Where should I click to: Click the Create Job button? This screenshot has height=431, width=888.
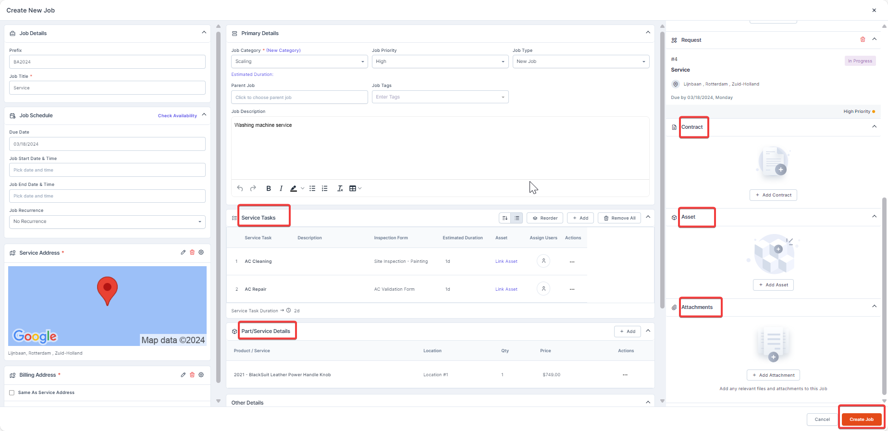(861, 419)
